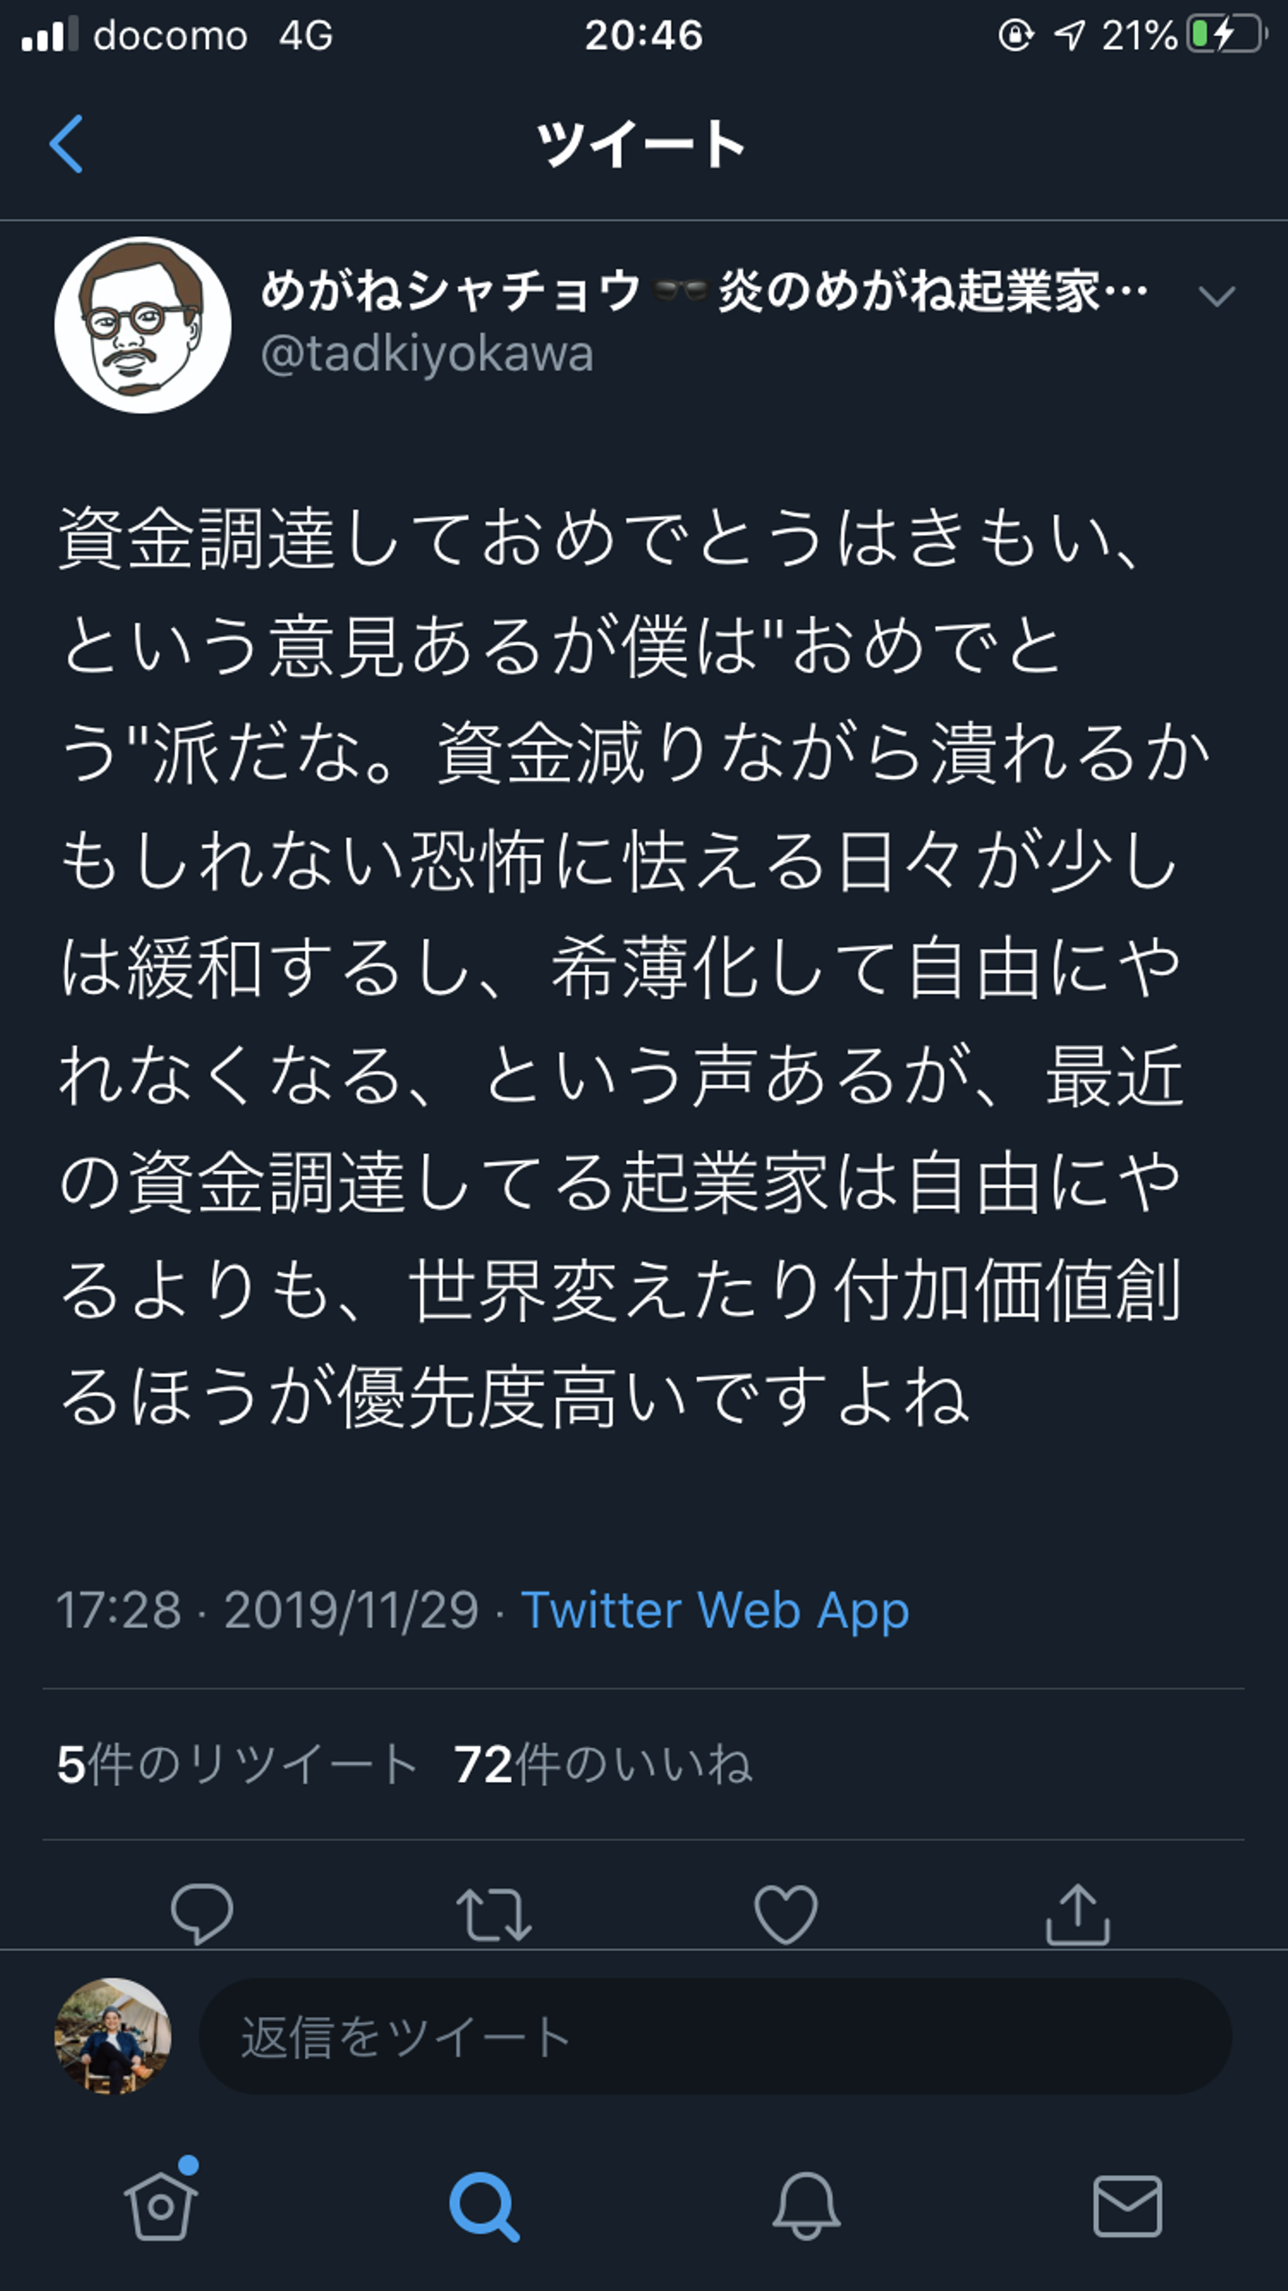
Task: Open the Notifications bell tab
Action: 805,2205
